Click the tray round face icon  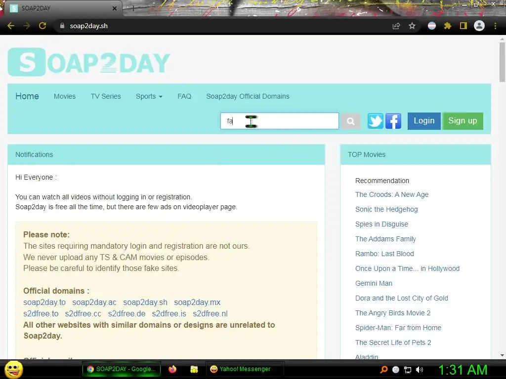396,370
